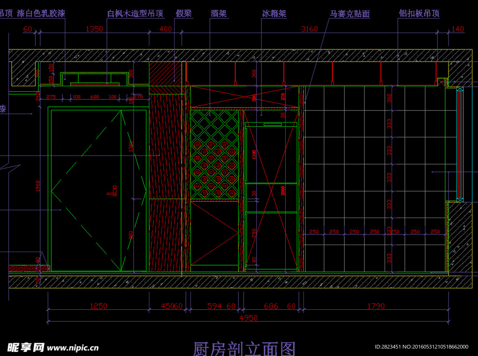Select the red door handle symbol
The image size is (478, 356).
pos(112,191)
